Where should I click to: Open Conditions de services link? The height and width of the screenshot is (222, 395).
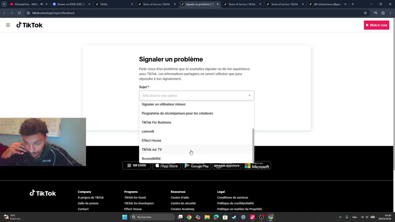(x=233, y=198)
